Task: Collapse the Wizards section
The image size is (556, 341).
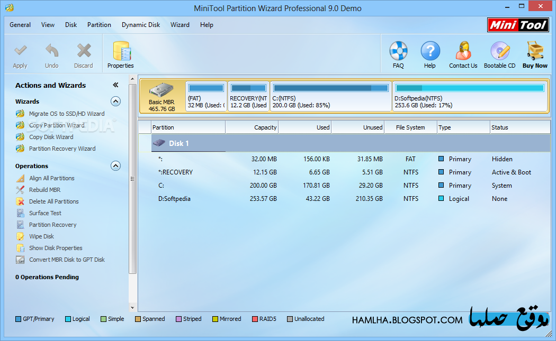Action: point(115,102)
